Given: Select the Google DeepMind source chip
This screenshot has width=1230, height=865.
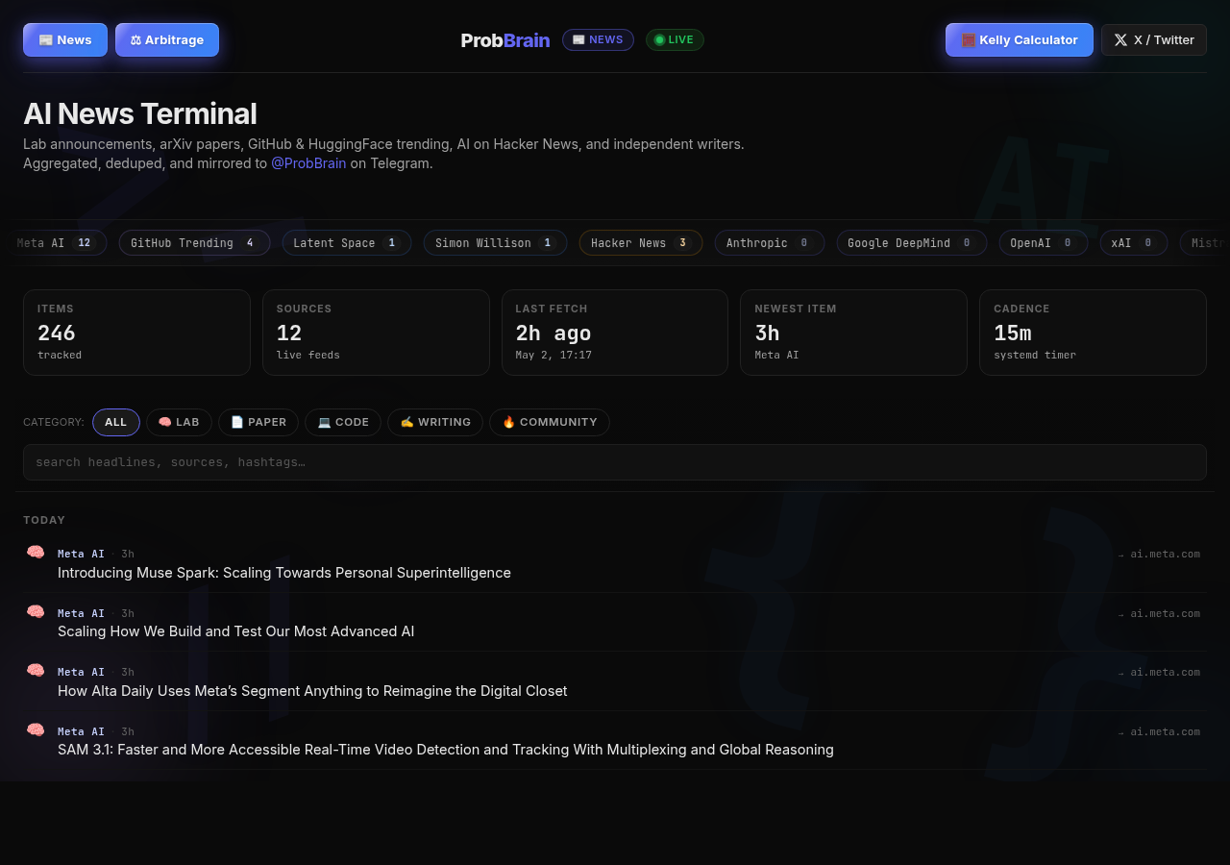Looking at the screenshot, I should [x=911, y=243].
